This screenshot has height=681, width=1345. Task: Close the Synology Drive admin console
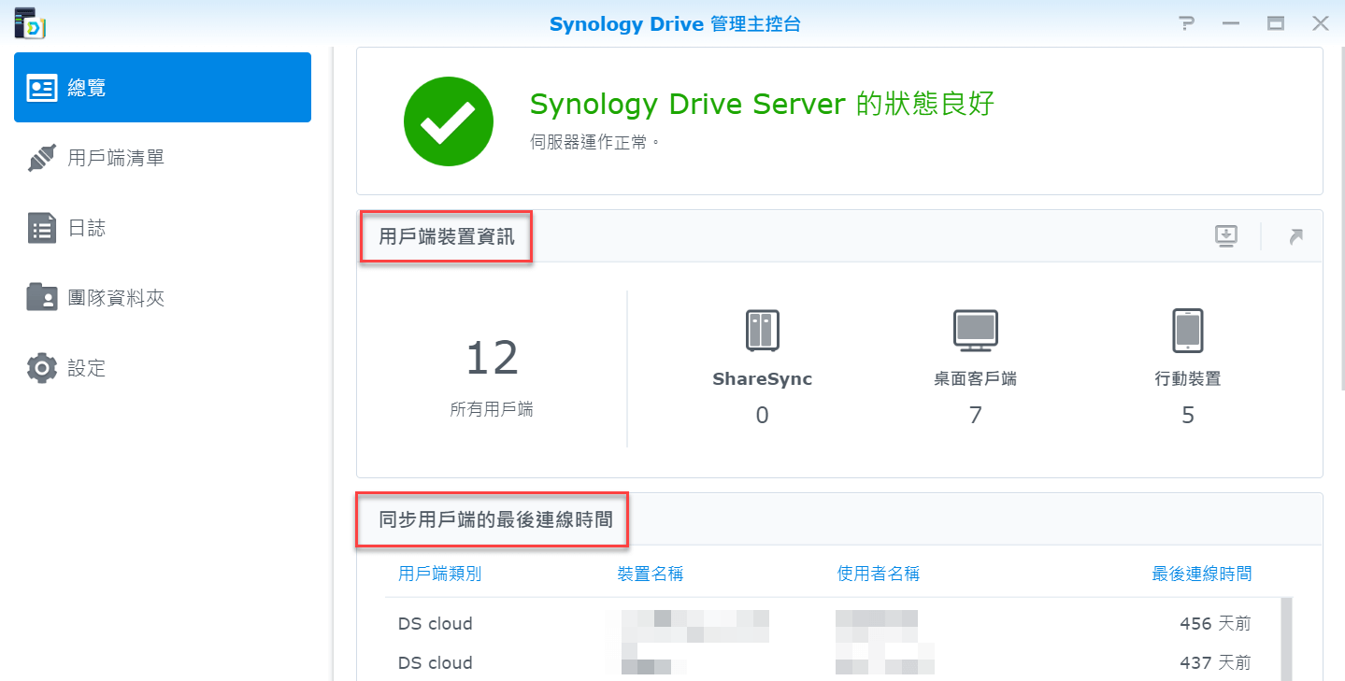coord(1321,23)
